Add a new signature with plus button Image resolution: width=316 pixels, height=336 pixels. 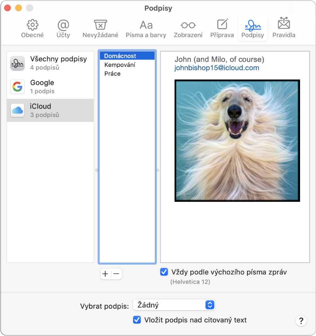[105, 274]
